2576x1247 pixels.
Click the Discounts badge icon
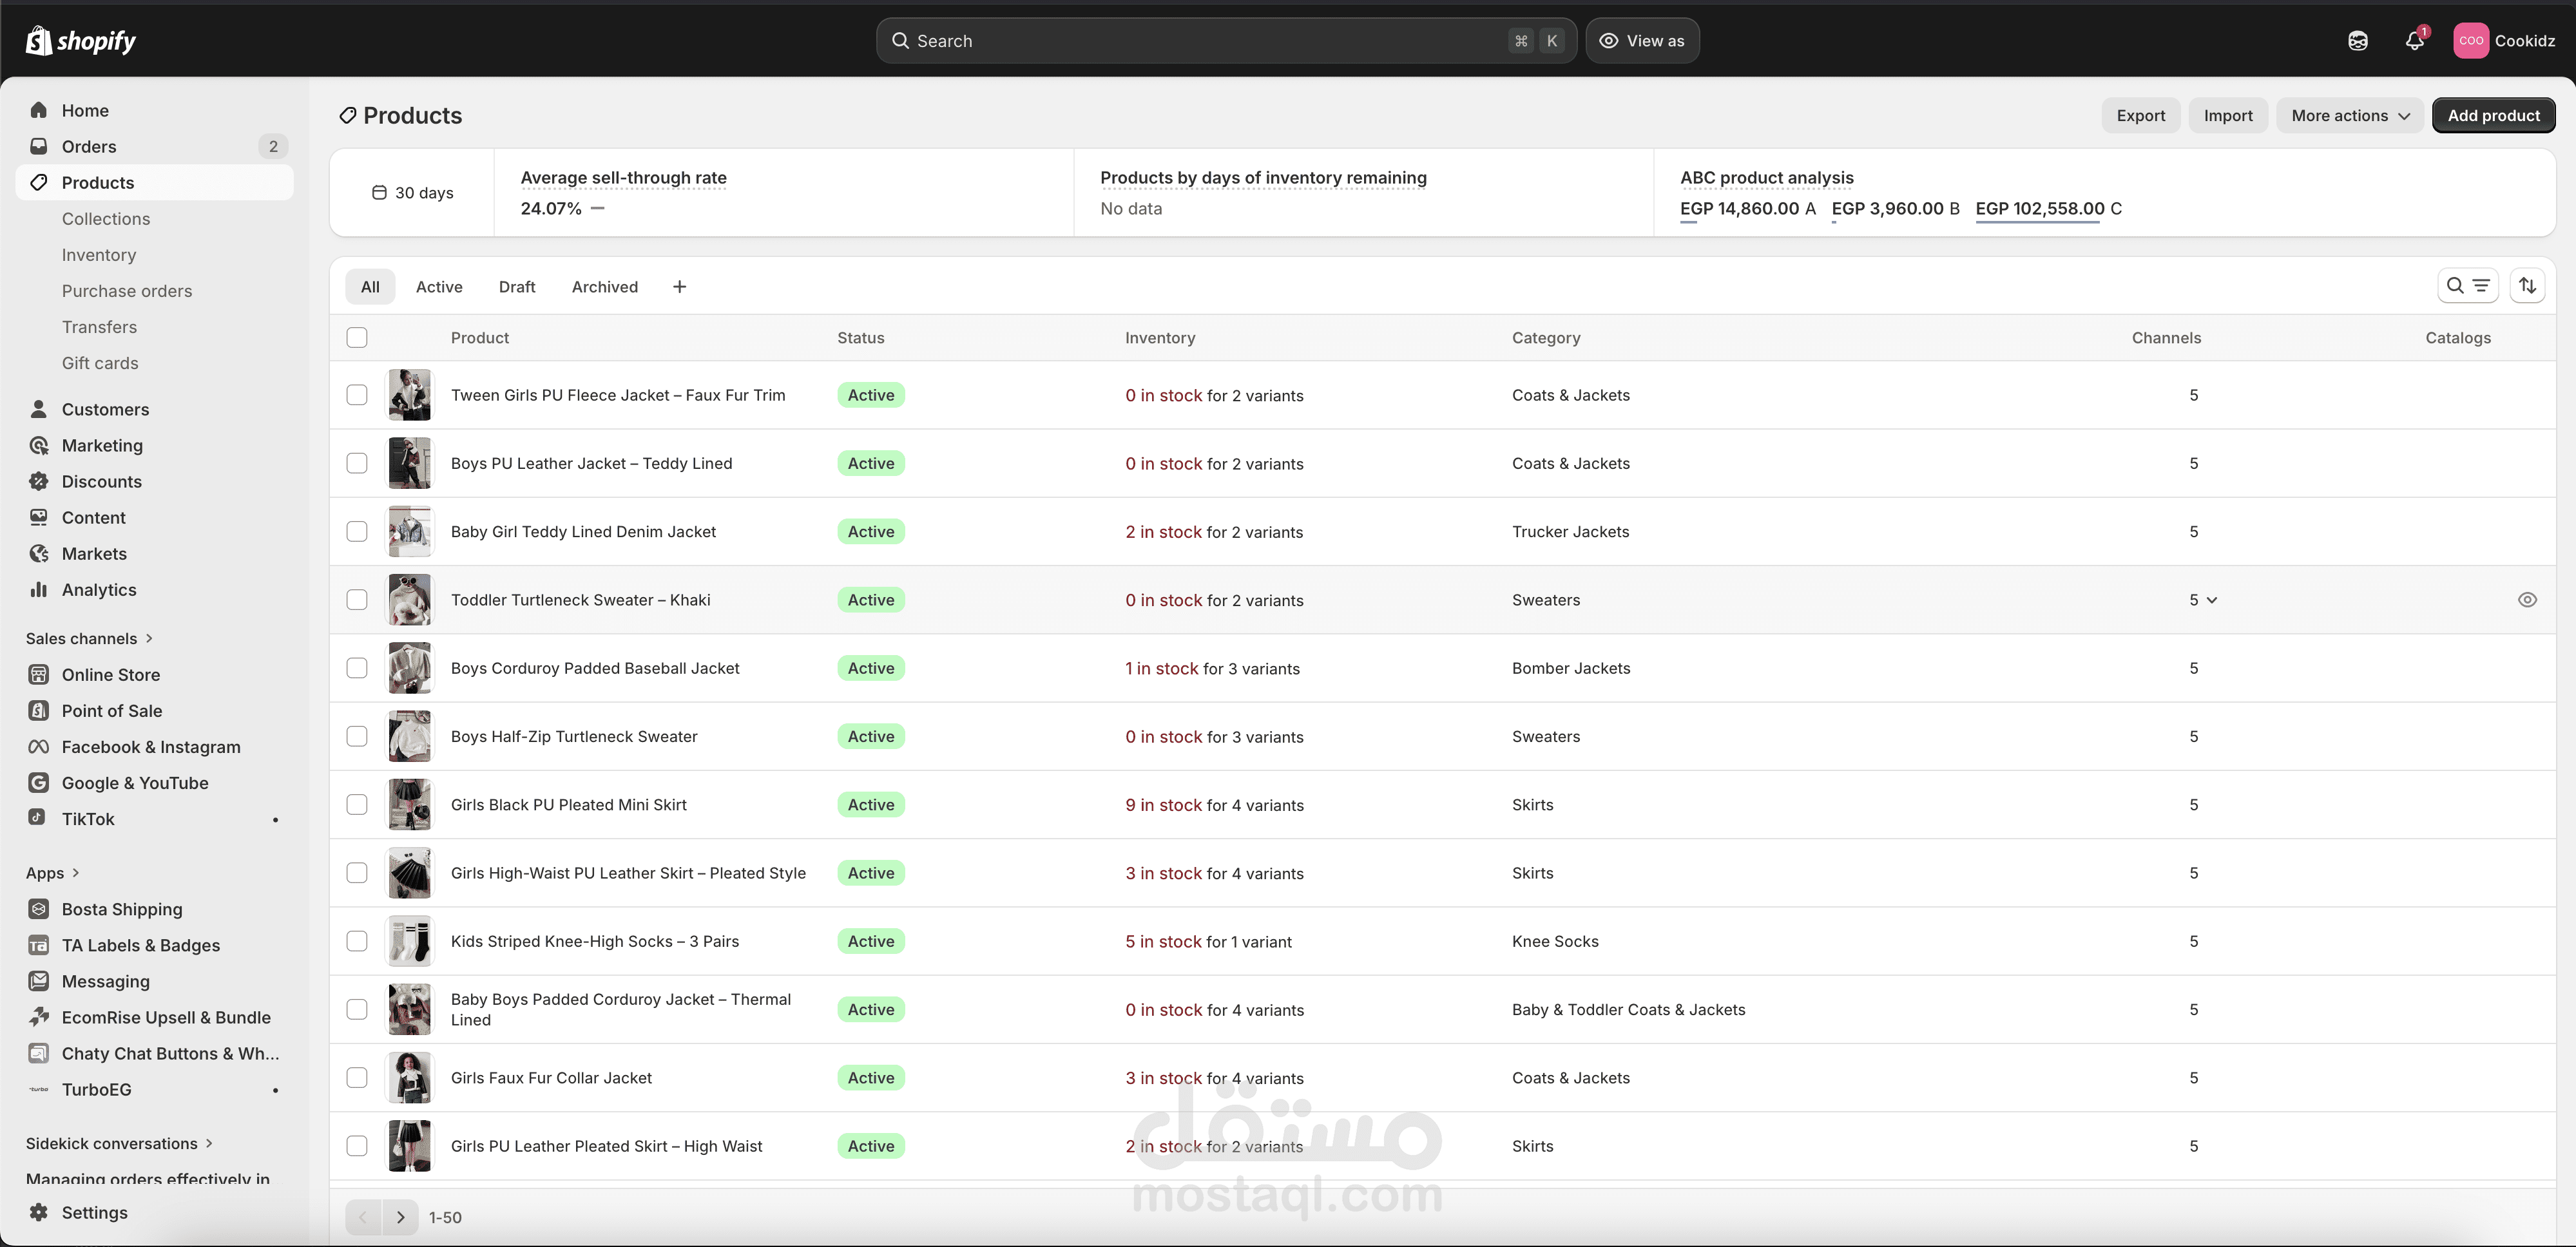(x=39, y=481)
